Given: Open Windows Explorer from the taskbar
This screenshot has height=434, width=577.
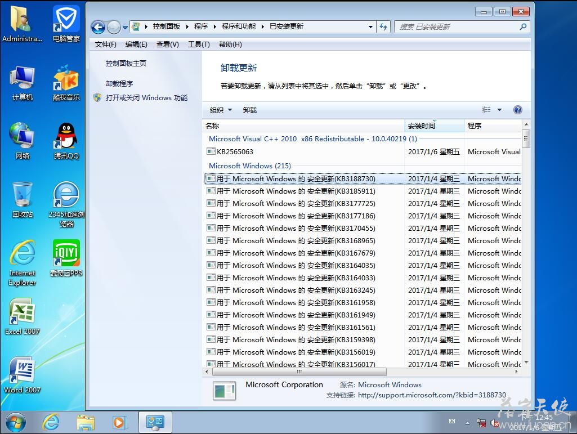Looking at the screenshot, I should [86, 423].
